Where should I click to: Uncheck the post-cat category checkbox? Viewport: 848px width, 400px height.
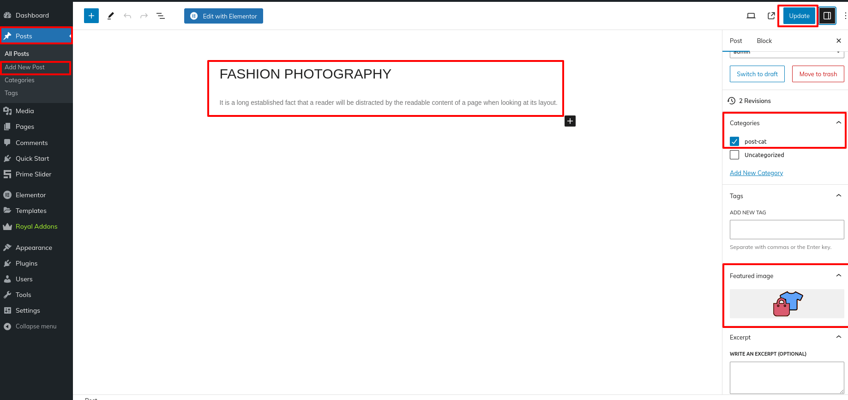734,141
